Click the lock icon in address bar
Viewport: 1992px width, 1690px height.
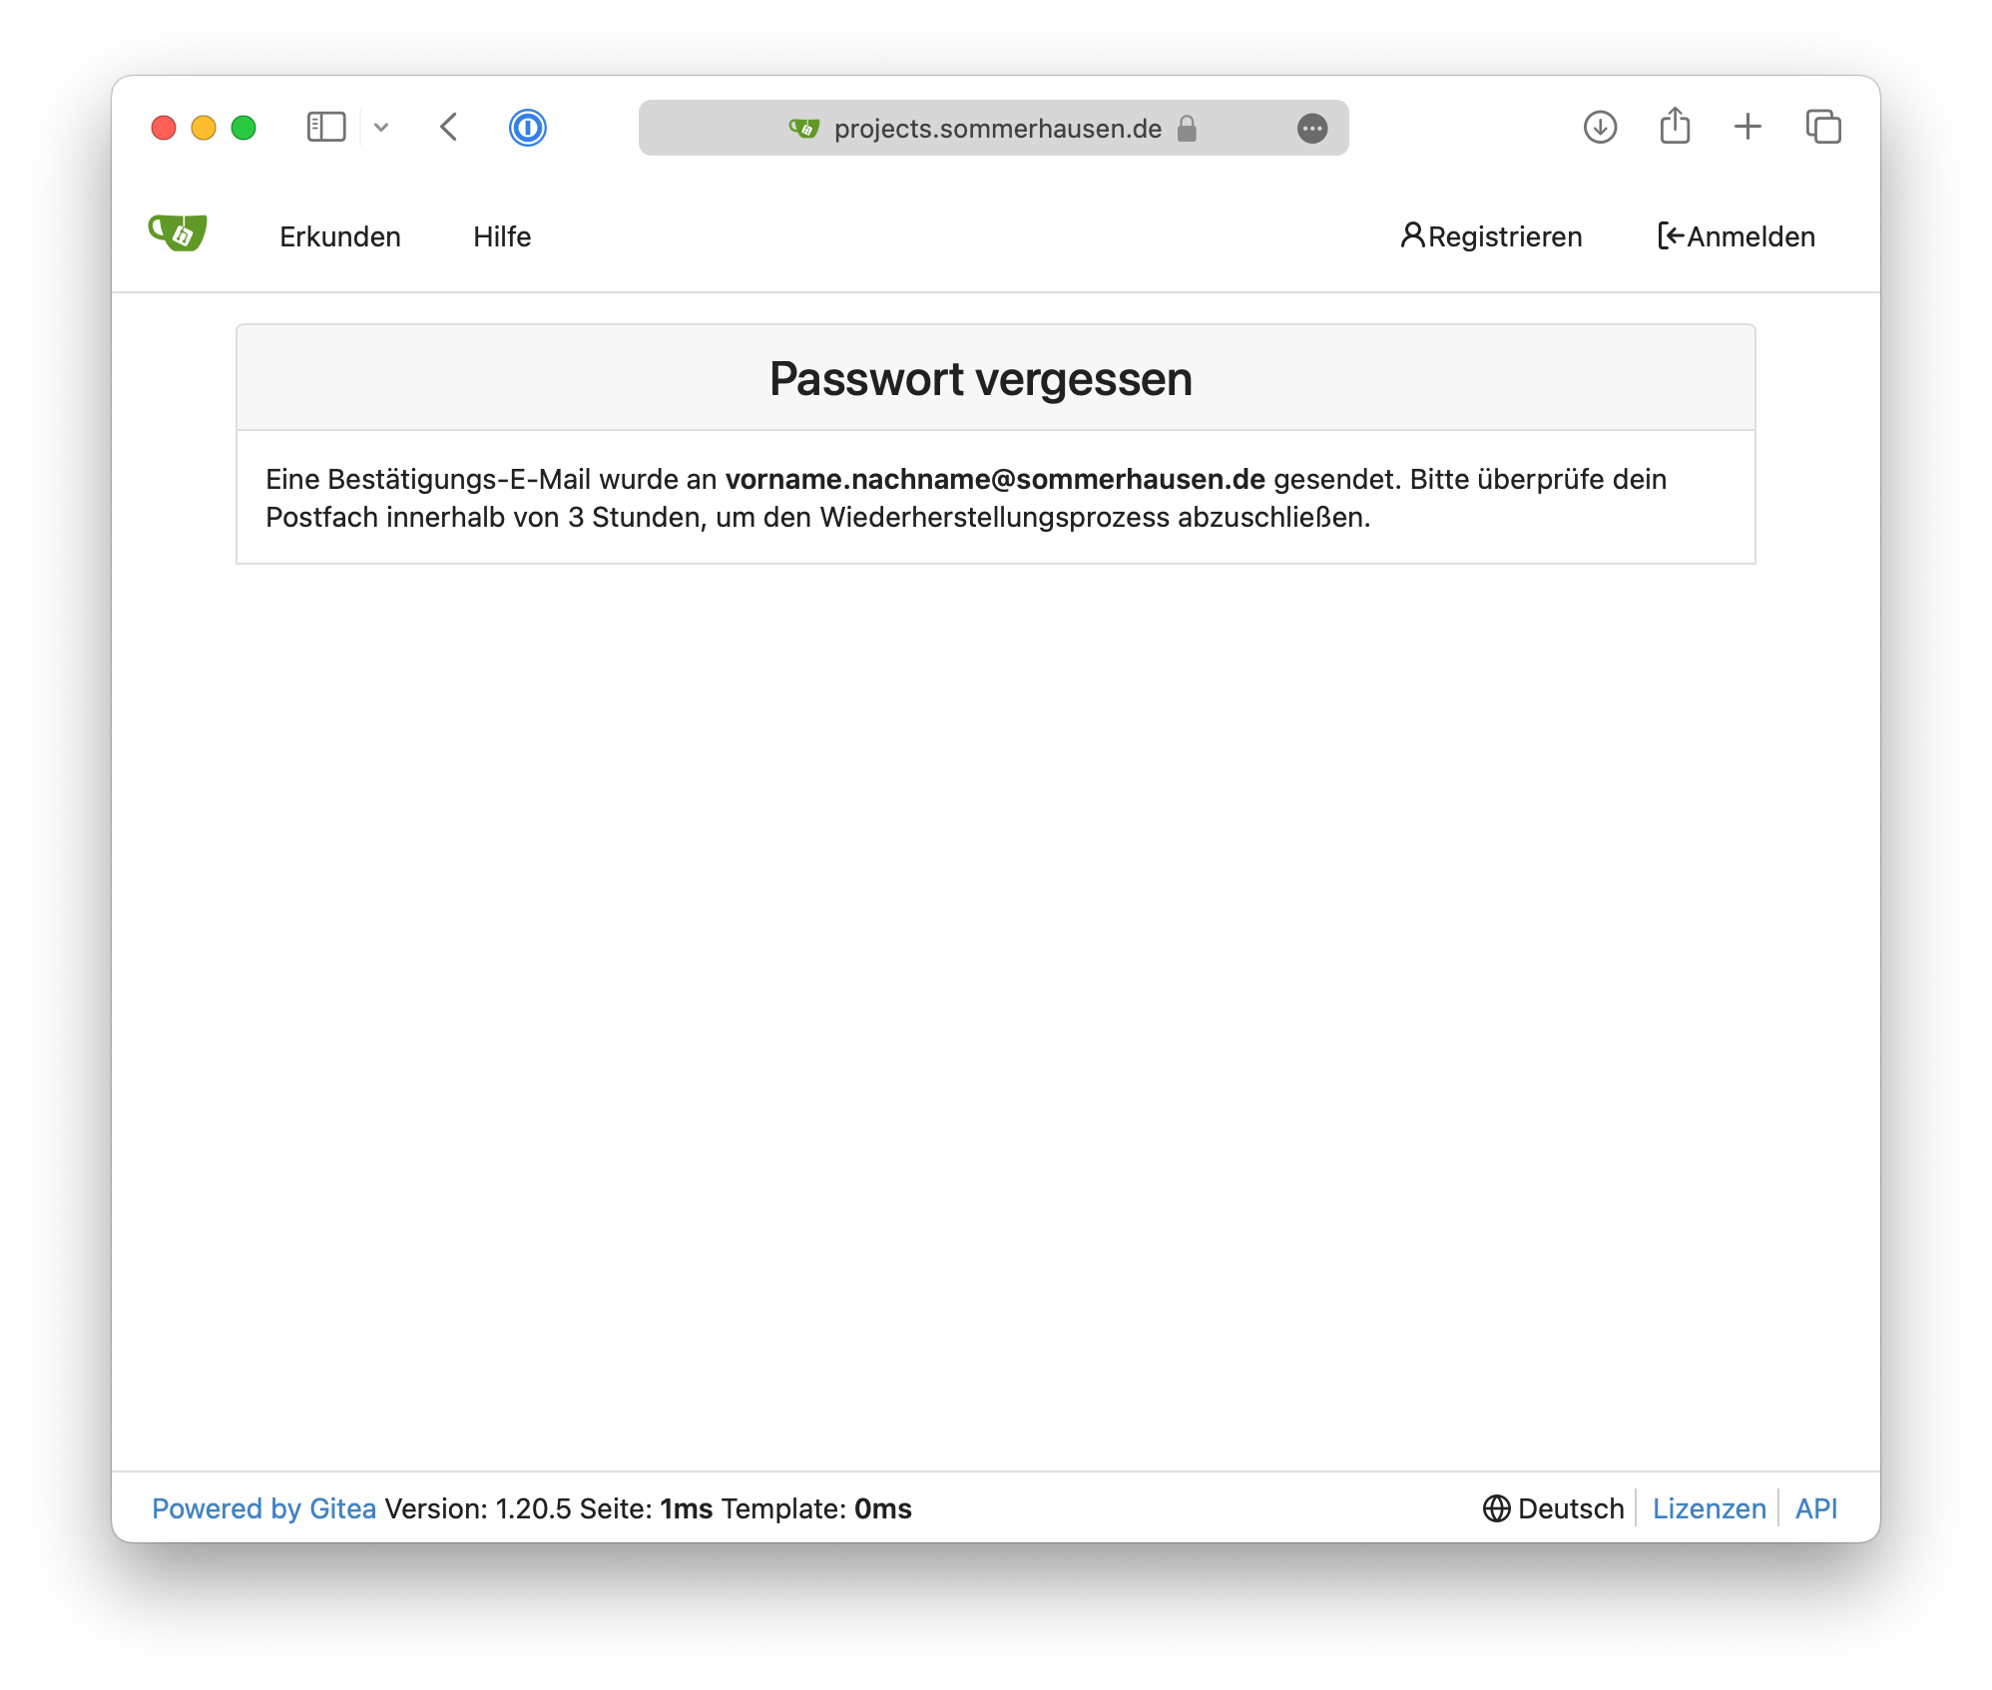pyautogui.click(x=1187, y=129)
